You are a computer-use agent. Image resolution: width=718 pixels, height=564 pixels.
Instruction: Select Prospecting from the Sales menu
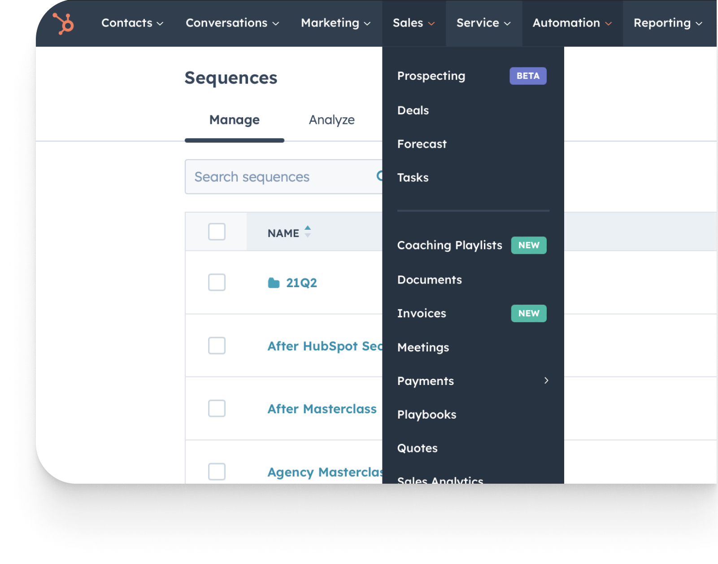pyautogui.click(x=431, y=76)
